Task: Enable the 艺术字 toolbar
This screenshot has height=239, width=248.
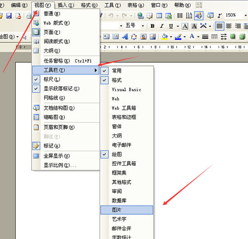Action: pos(127,219)
